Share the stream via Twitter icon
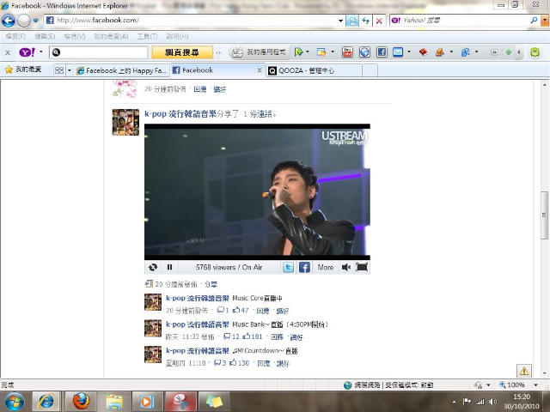The image size is (550, 412). (288, 268)
